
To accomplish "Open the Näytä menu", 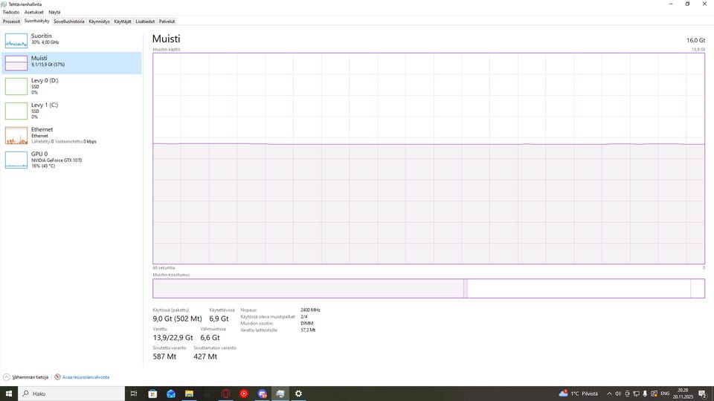I will [x=54, y=13].
